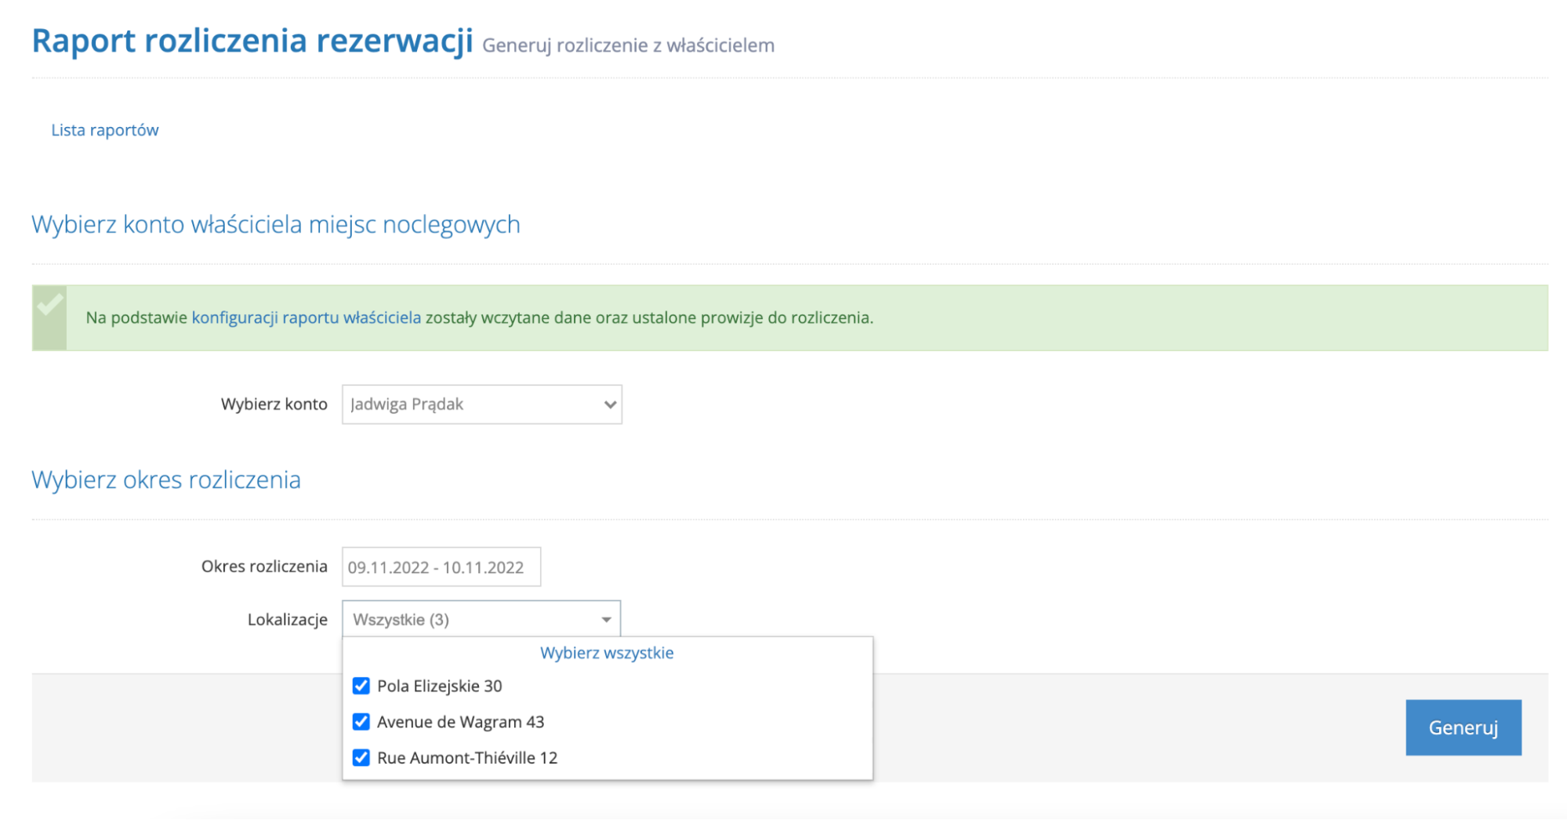Screen dimensions: 1567x820
Task: Click the Okres rozliczenia field label
Action: [x=264, y=566]
